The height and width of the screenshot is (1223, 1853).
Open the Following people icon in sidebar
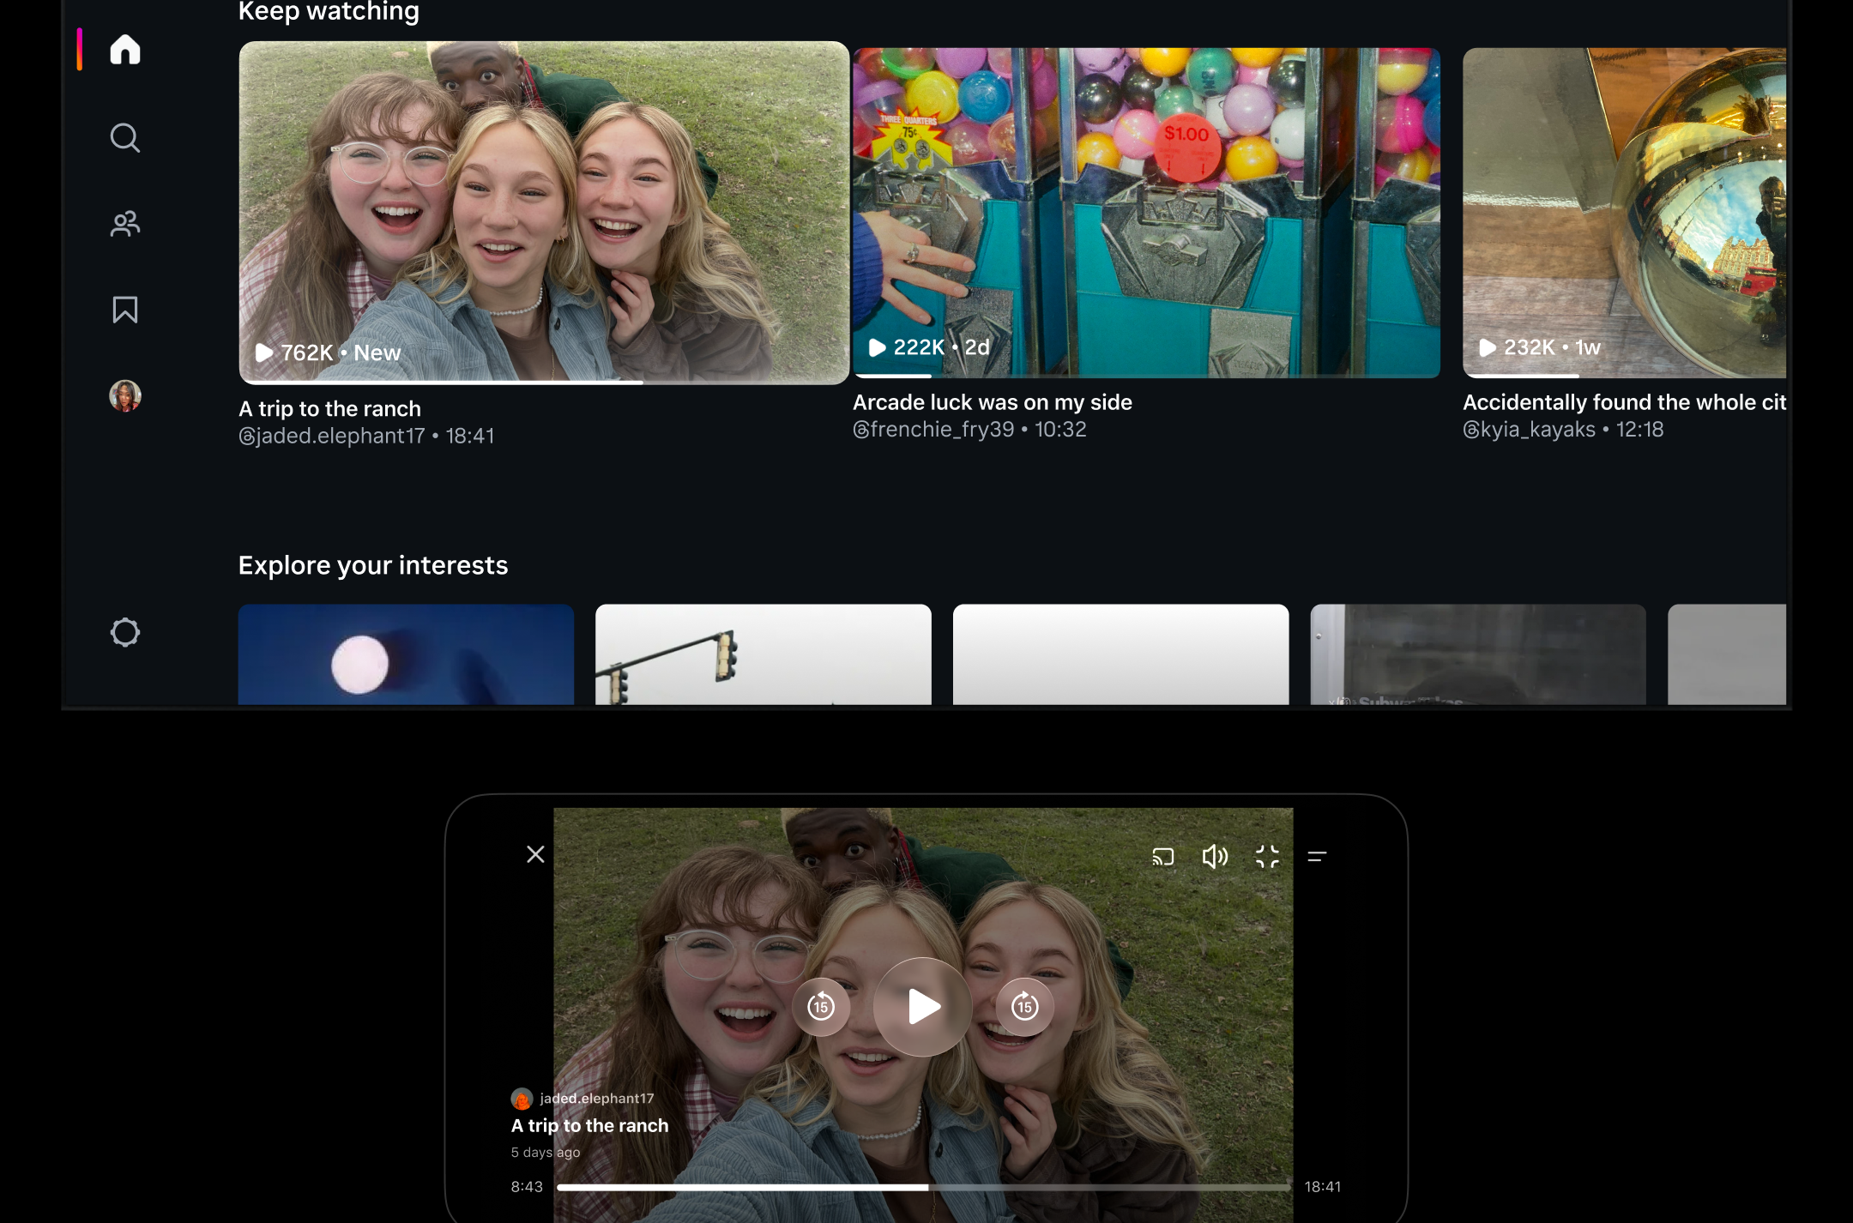click(125, 224)
